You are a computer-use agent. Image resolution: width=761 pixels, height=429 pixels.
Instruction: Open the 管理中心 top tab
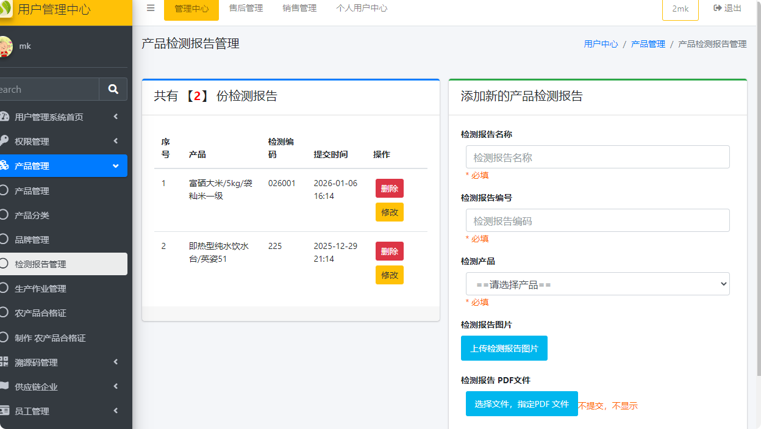pyautogui.click(x=191, y=9)
